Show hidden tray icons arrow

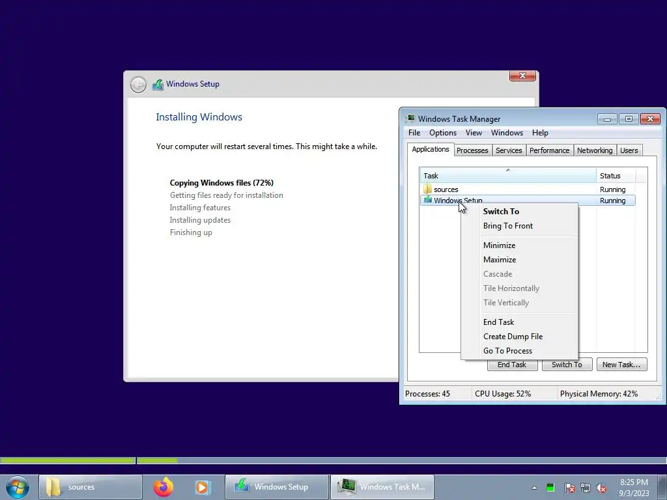click(x=534, y=488)
